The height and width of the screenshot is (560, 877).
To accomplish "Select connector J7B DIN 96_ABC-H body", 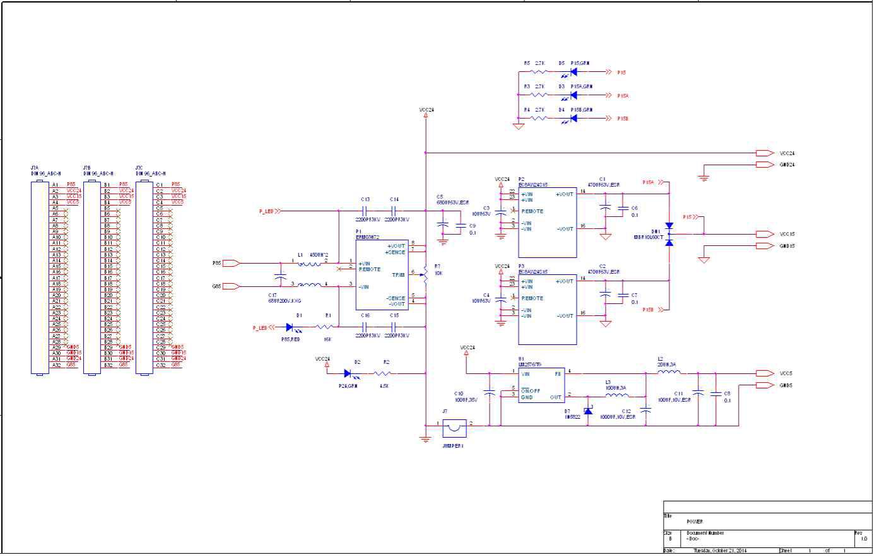I will coord(92,277).
